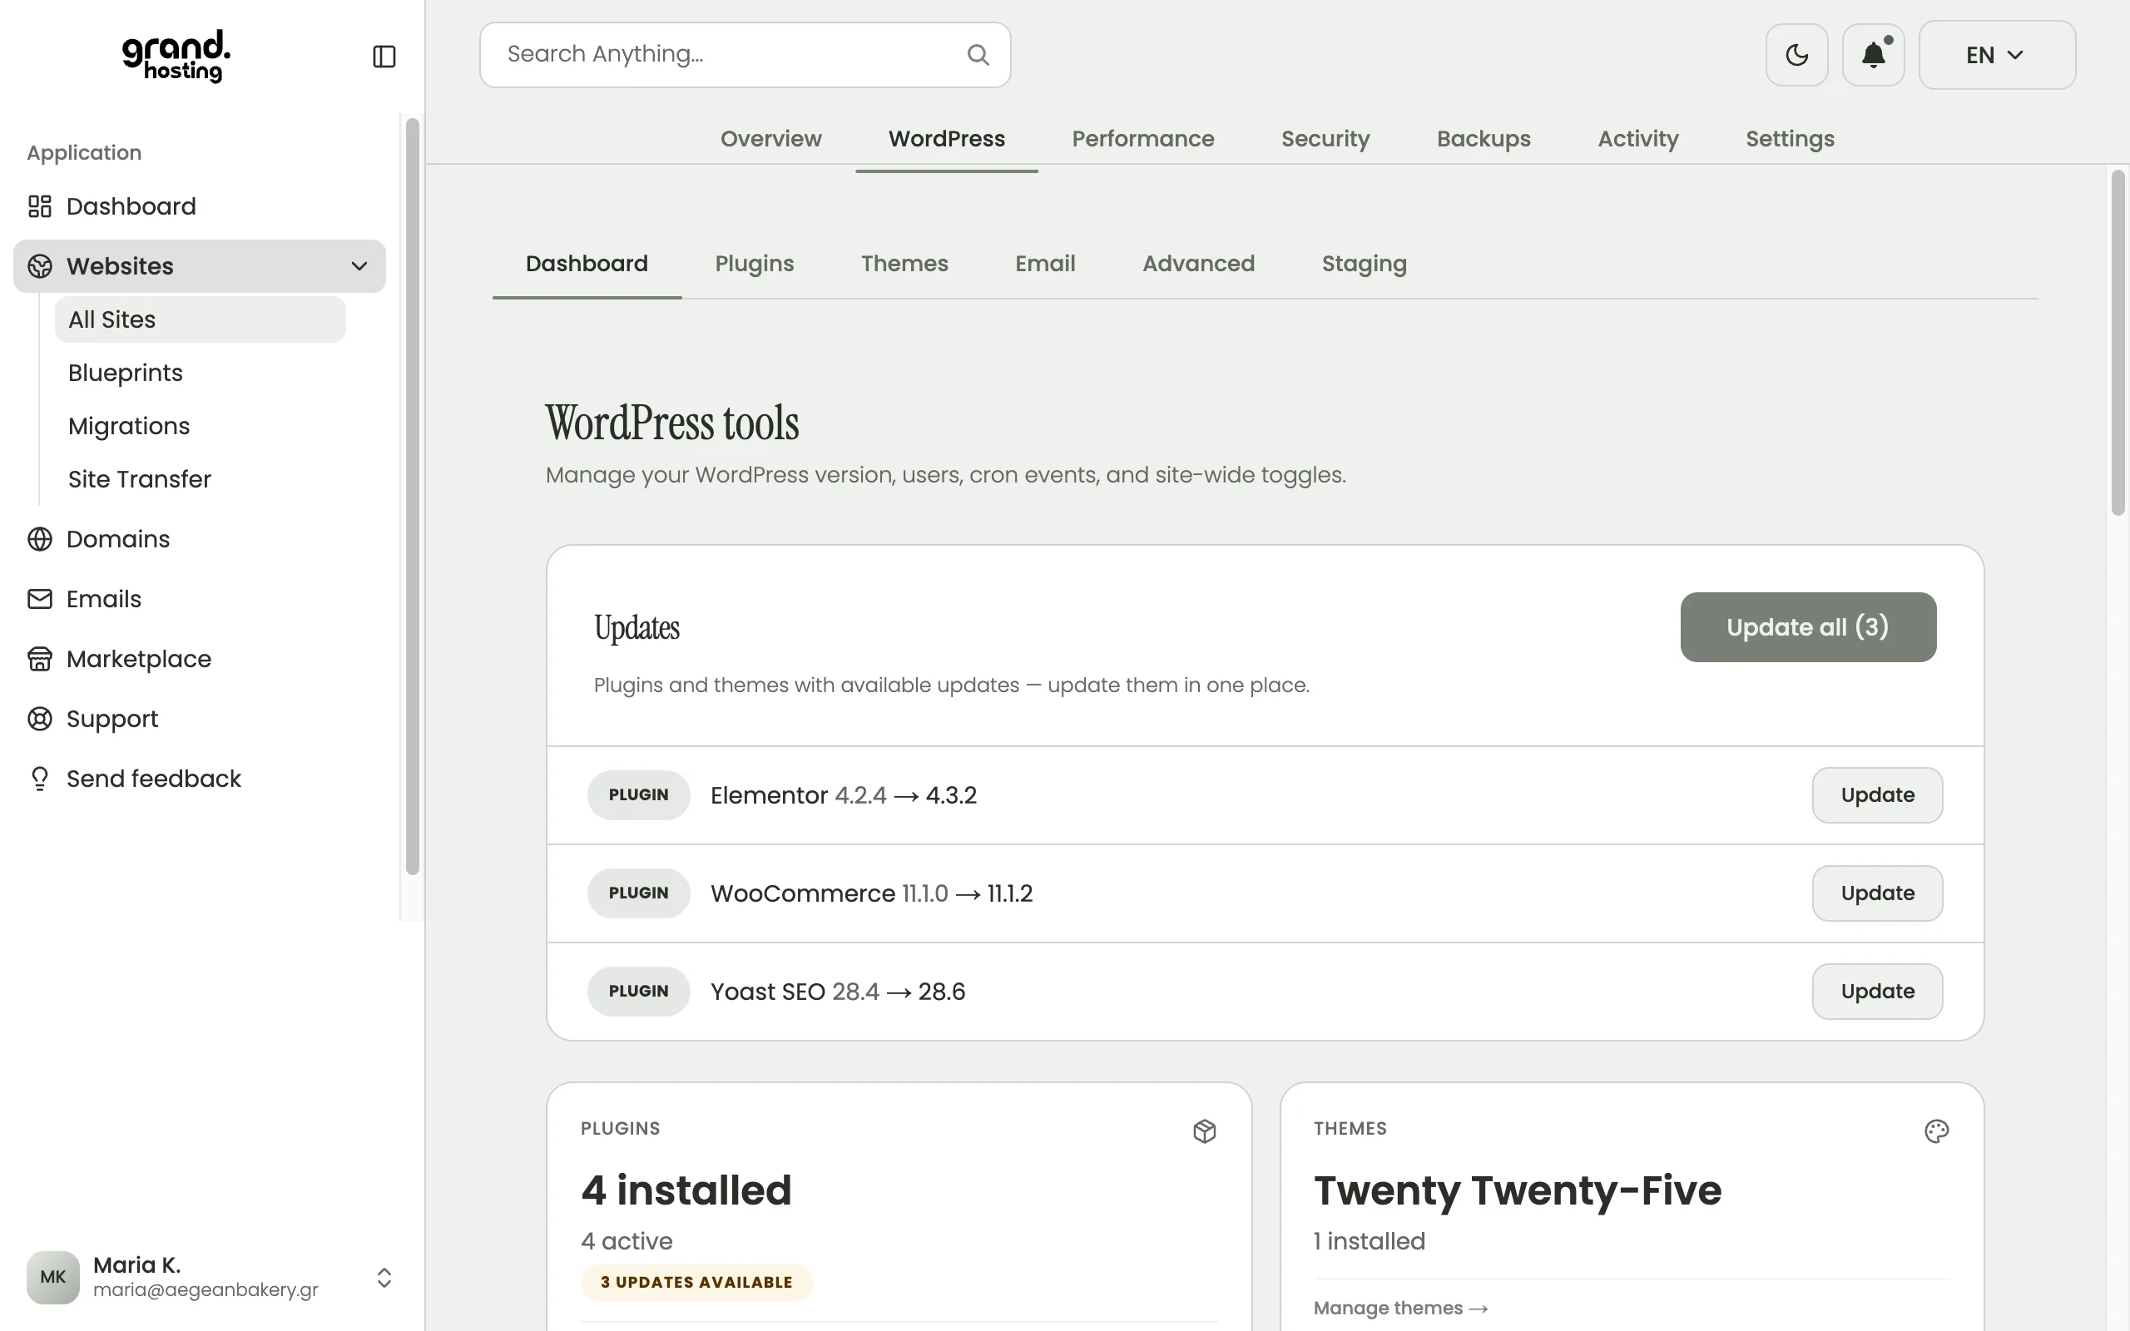Switch to the Themes sub-tab
2130x1331 pixels.
(904, 263)
